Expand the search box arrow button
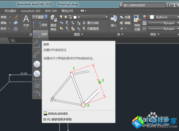This screenshot has width=179, height=131. tap(121, 5)
